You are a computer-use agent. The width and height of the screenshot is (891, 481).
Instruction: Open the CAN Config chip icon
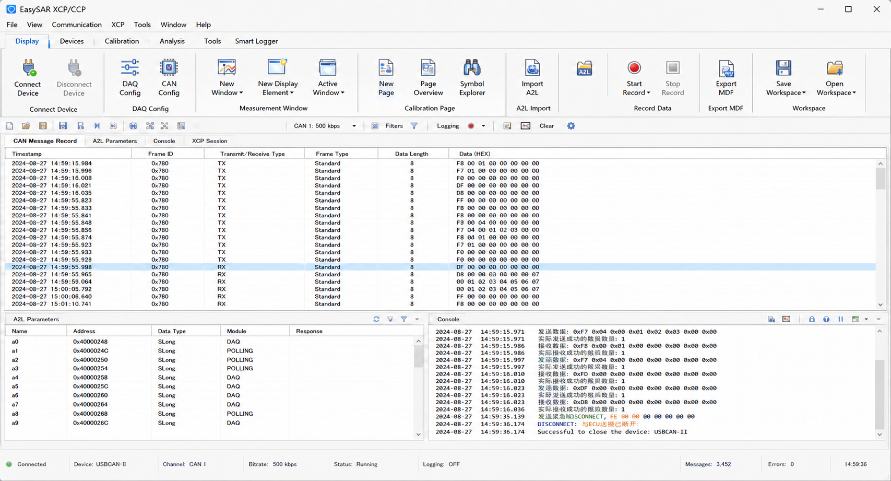point(169,68)
